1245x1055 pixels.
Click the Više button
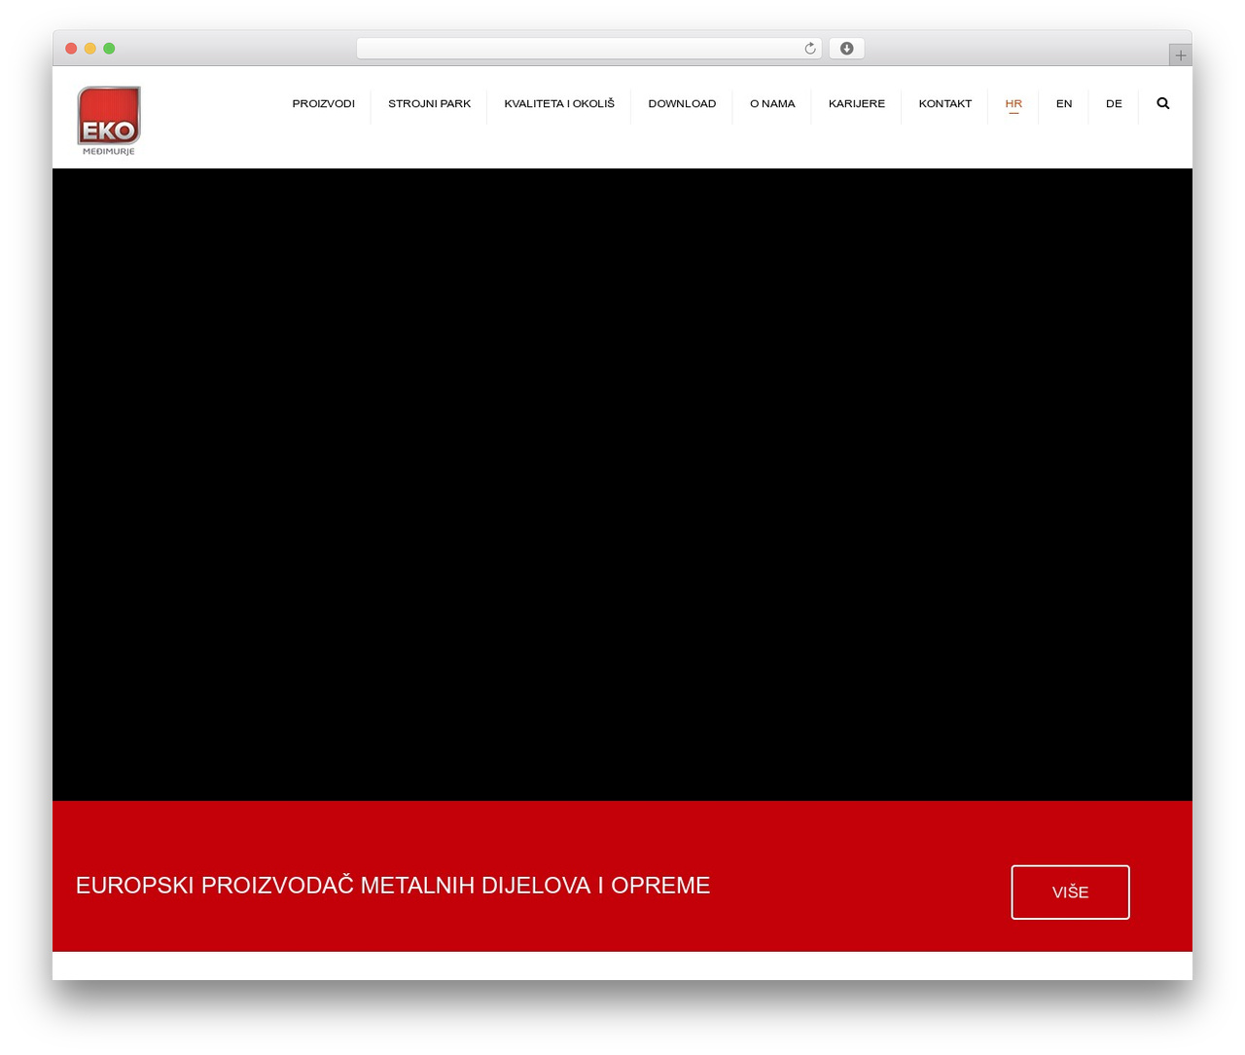coord(1070,891)
